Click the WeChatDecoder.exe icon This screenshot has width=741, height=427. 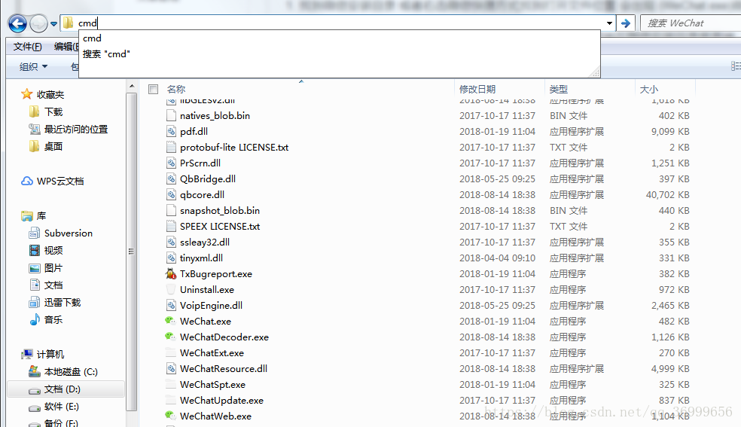click(x=171, y=337)
